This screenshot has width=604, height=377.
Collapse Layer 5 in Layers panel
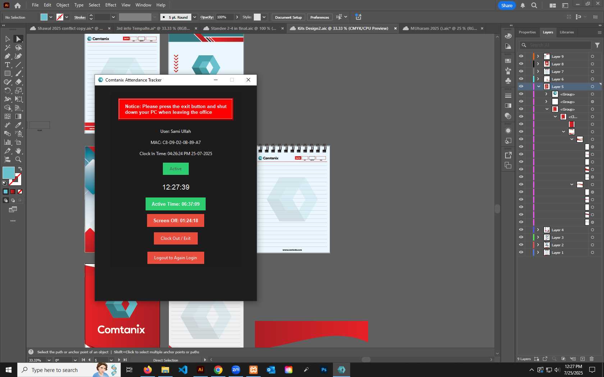pyautogui.click(x=539, y=87)
